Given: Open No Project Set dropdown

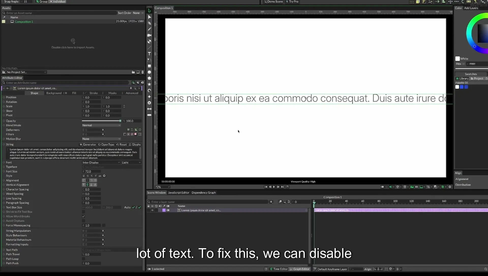Looking at the screenshot, I should coord(26,72).
